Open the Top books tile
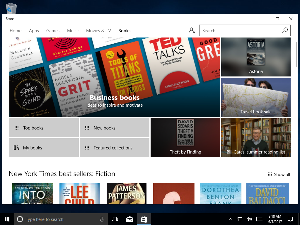The width and height of the screenshot is (300, 225). [x=44, y=128]
